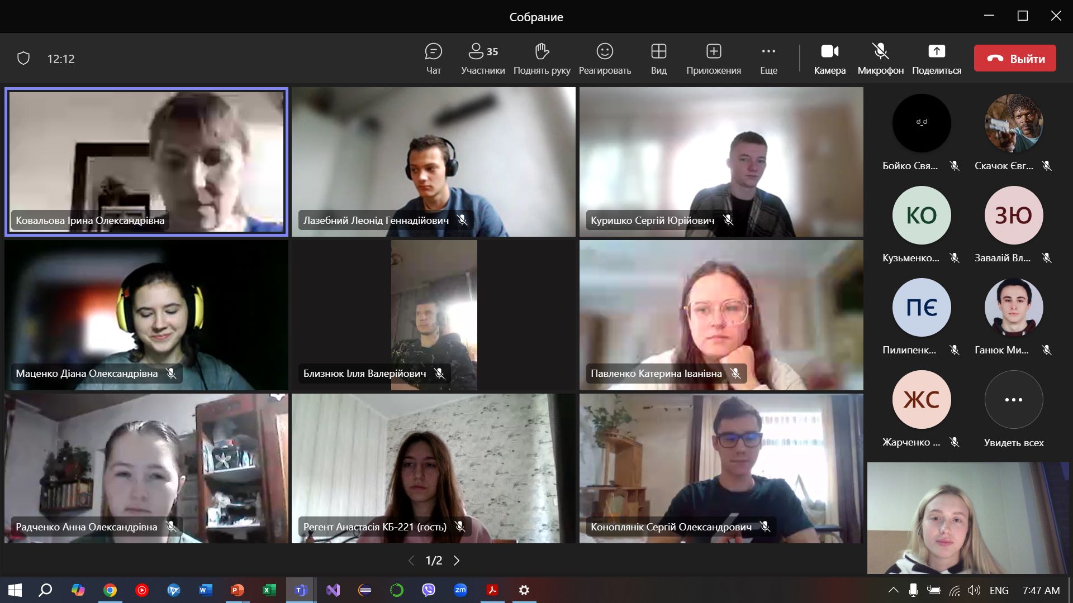The height and width of the screenshot is (603, 1073).
Task: Go to previous video page arrow
Action: pos(411,561)
